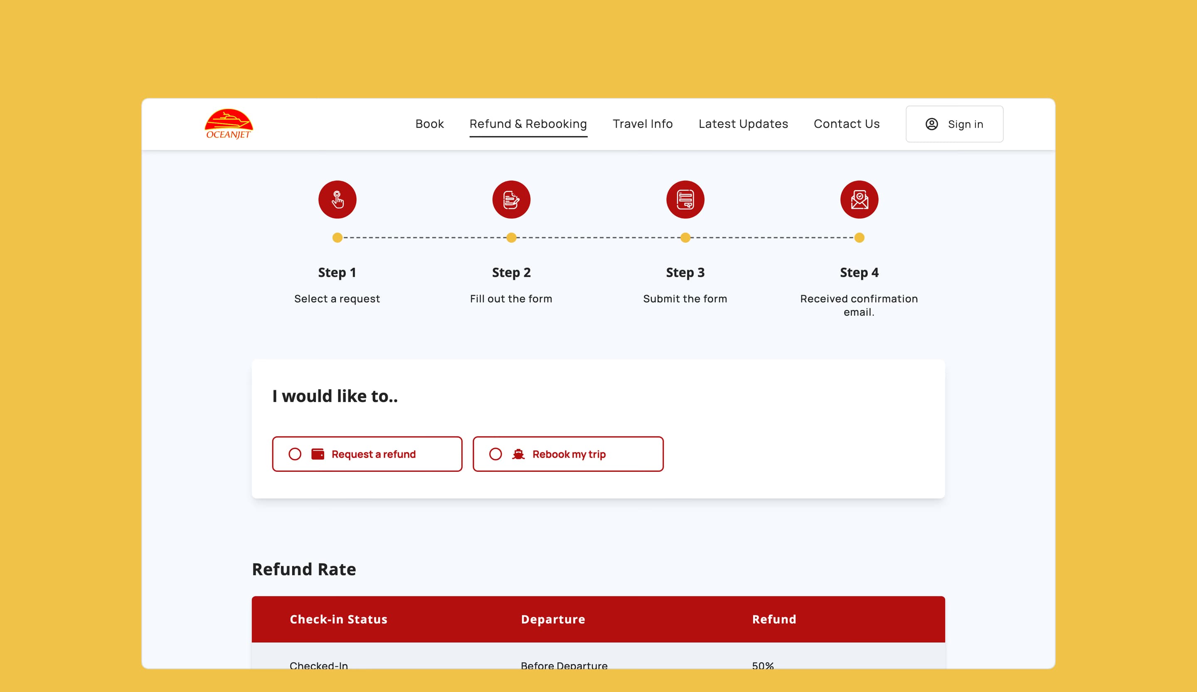This screenshot has width=1197, height=692.
Task: Click the Refund Rate heading
Action: (x=304, y=569)
